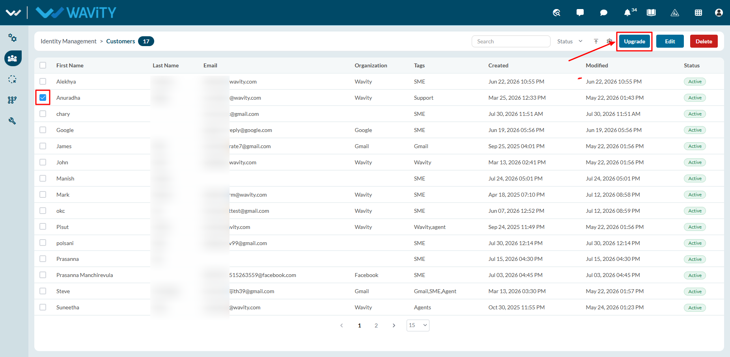730x357 pixels.
Task: Tick the checkbox next to James
Action: coord(43,146)
